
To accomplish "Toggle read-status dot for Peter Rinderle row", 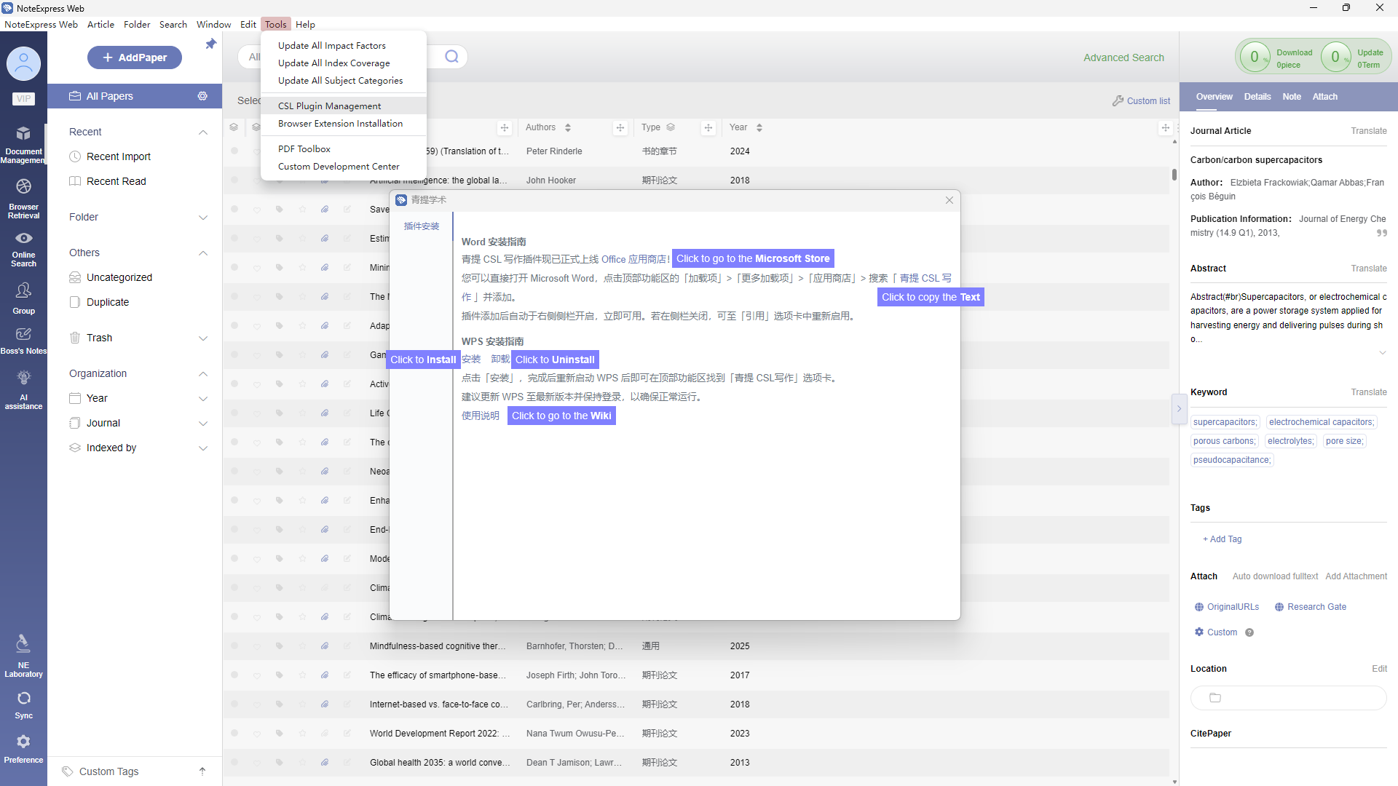I will [x=234, y=151].
